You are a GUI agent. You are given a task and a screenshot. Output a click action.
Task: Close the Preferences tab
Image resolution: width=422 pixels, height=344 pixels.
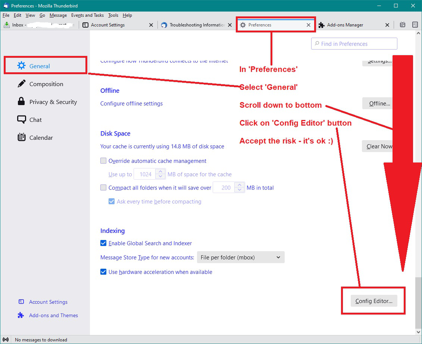309,25
